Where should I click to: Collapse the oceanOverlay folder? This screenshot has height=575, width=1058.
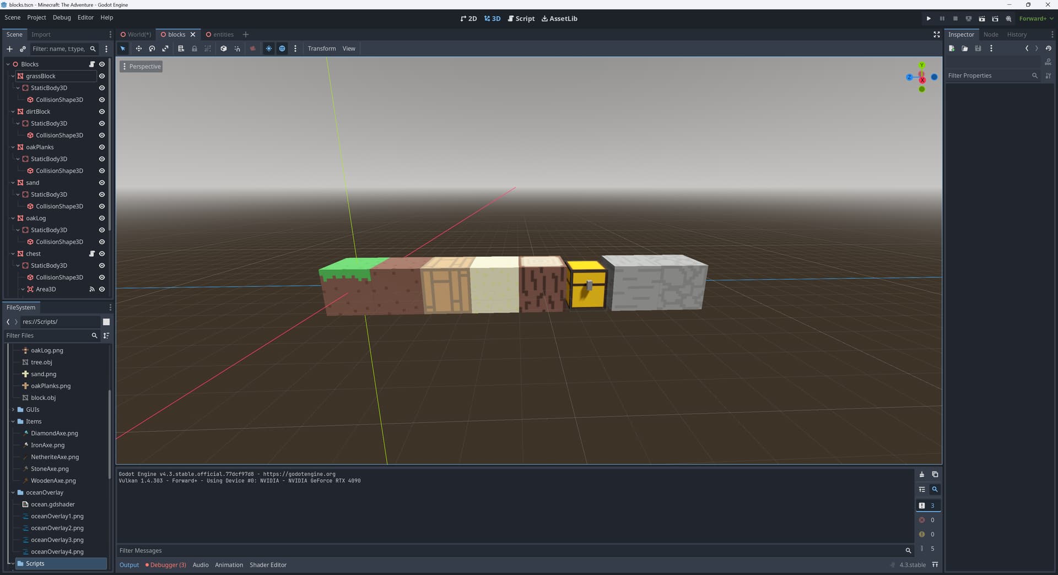(13, 492)
